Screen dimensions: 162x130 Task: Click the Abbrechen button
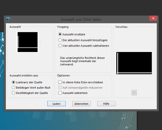[x=81, y=104]
